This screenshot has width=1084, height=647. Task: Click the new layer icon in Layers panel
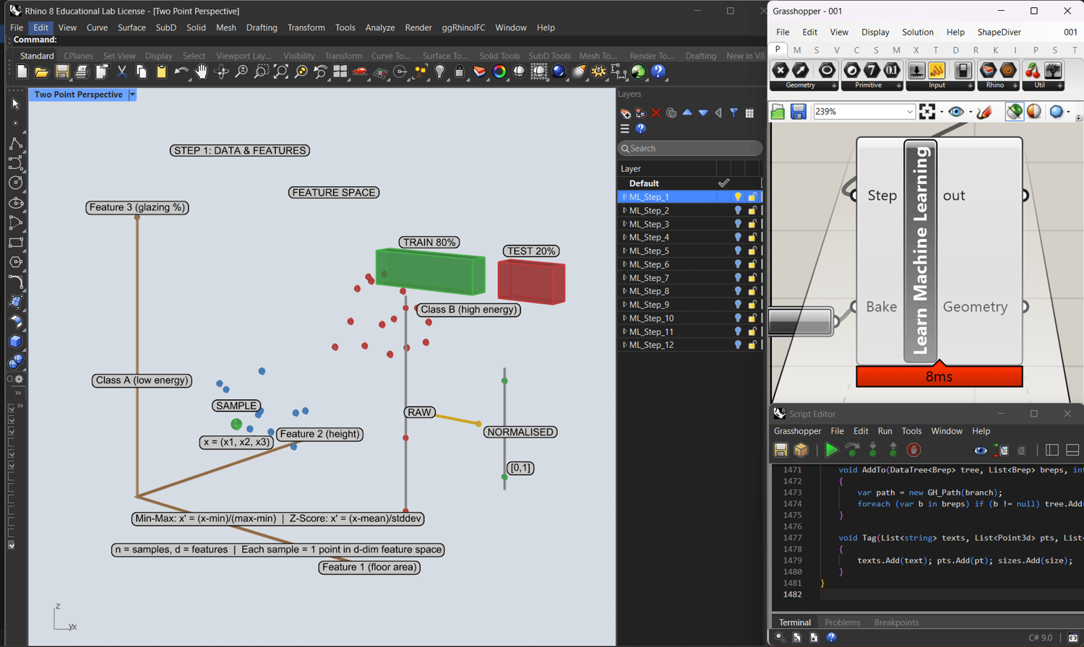[625, 113]
